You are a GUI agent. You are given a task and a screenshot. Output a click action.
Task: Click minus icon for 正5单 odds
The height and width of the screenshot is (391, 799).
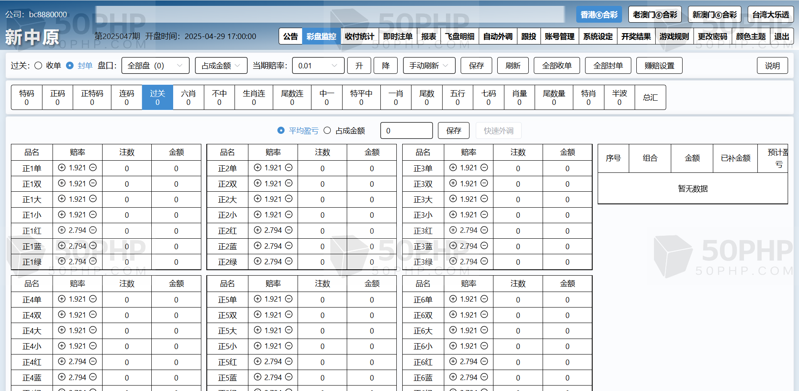pos(289,299)
